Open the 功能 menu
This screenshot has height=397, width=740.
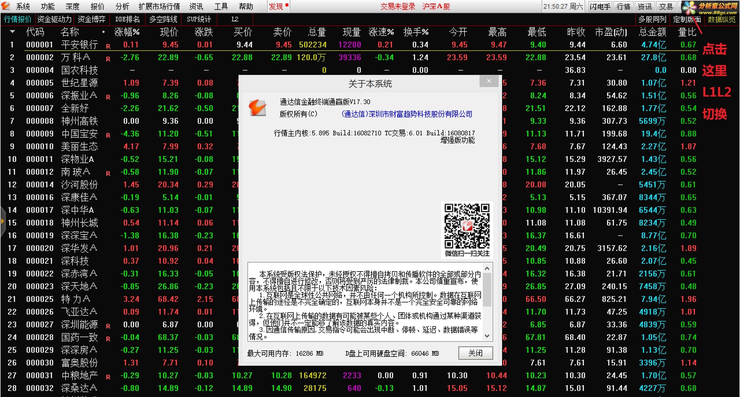(48, 6)
